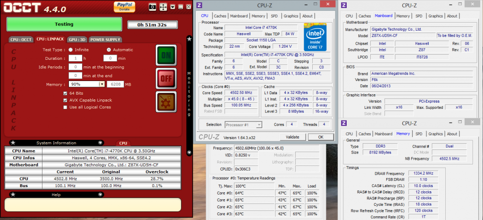
Task: Toggle AVX Capable Linpack checkbox
Action: click(65, 100)
